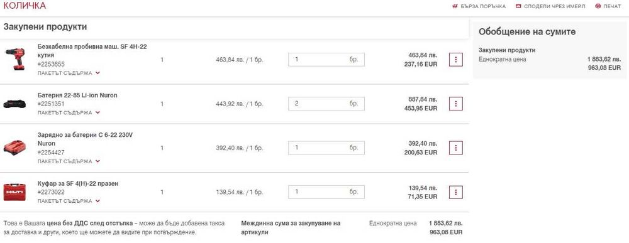Expand ПАКЕТЪТ СЪДЪРЖА for Зарядно C 6-22
This screenshot has width=629, height=243.
69,161
